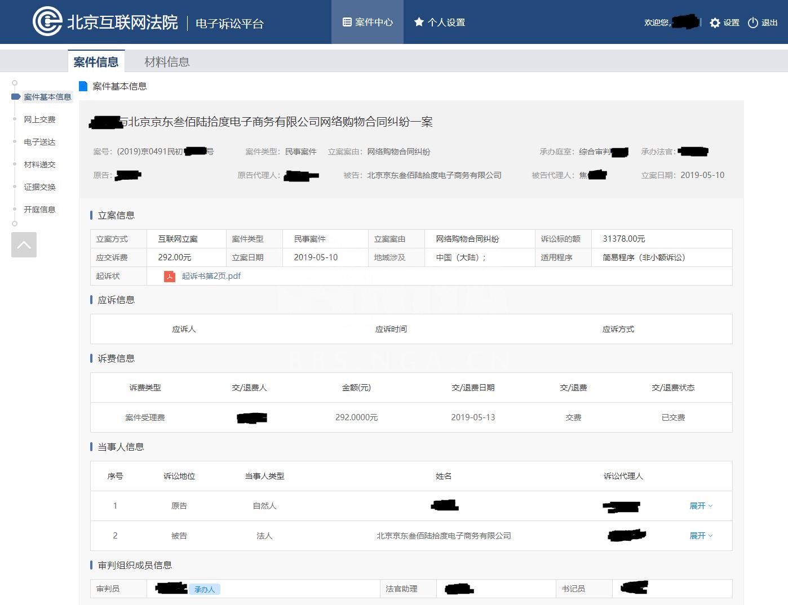
Task: Click the Beijing Internet Court logo icon
Action: coord(47,21)
